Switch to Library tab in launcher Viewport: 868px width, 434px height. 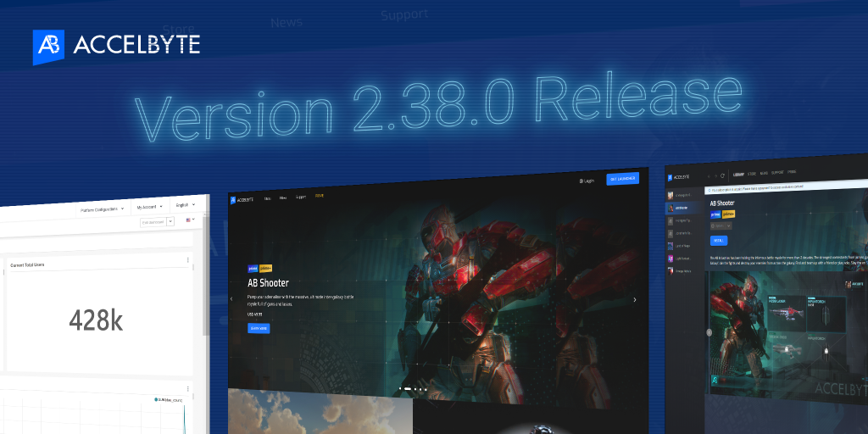(738, 175)
